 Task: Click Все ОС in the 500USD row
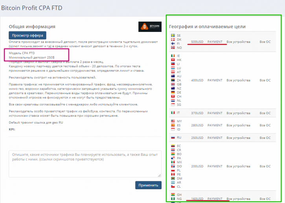point(265,42)
